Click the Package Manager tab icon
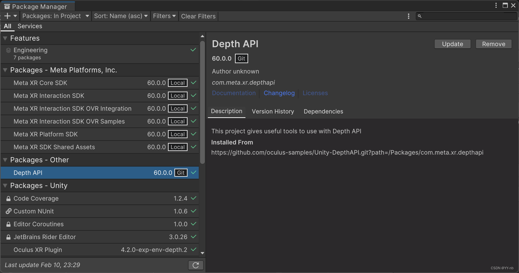Viewport: 519px width, 273px height. pyautogui.click(x=7, y=6)
